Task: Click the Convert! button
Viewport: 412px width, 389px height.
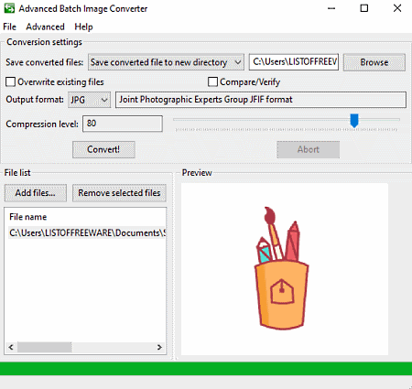Action: click(x=103, y=149)
